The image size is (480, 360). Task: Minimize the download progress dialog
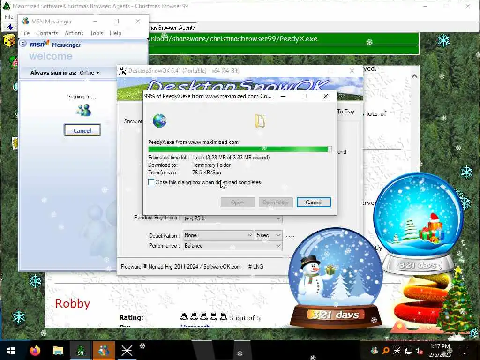pos(283,96)
